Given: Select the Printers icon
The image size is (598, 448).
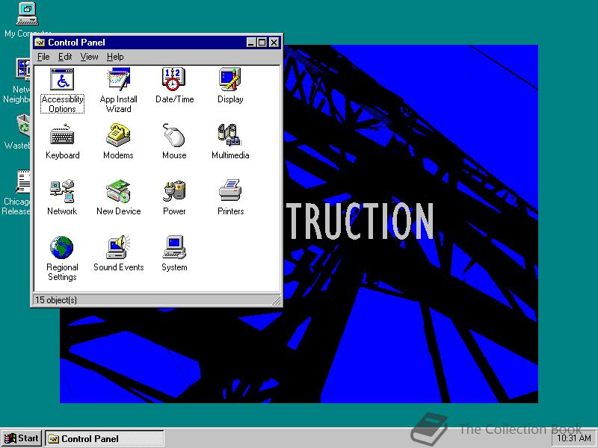Looking at the screenshot, I should tap(230, 190).
